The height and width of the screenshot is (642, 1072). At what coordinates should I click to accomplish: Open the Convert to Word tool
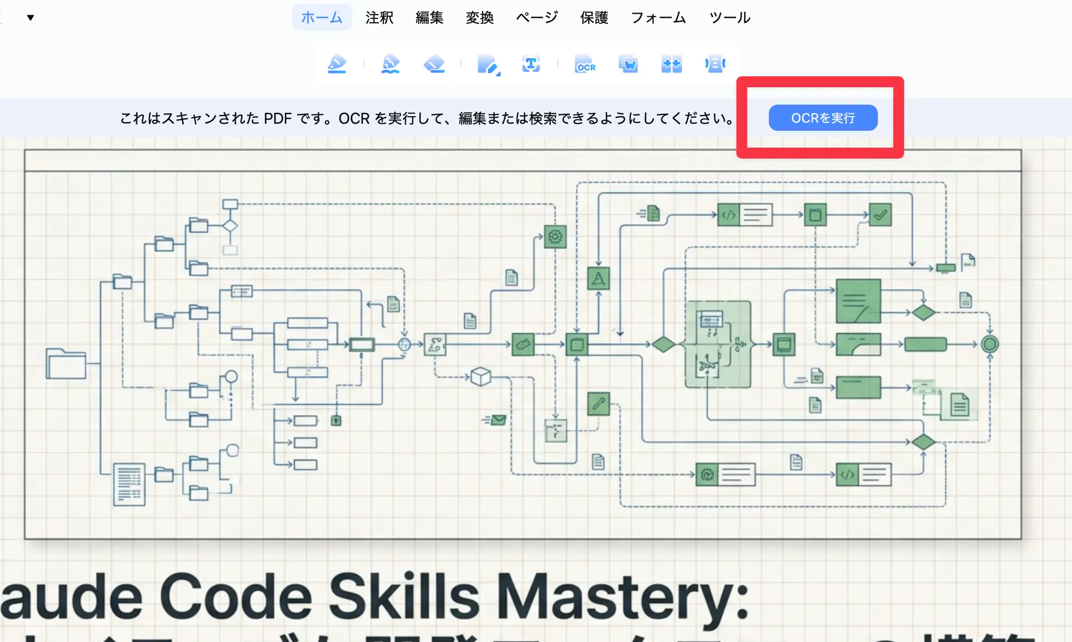point(628,64)
